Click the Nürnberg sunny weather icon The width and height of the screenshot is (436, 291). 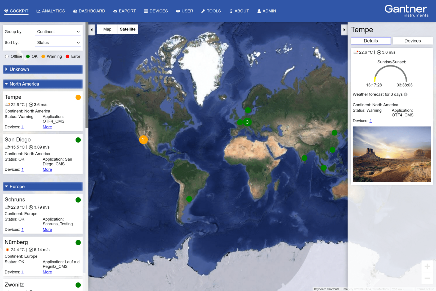coord(7,250)
